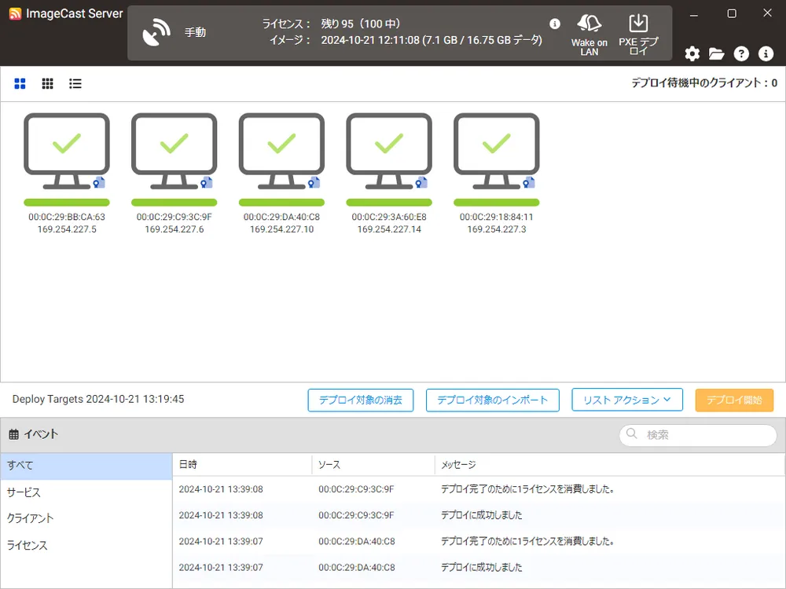The height and width of the screenshot is (589, 786).
Task: Switch to small icon grid view
Action: point(48,83)
